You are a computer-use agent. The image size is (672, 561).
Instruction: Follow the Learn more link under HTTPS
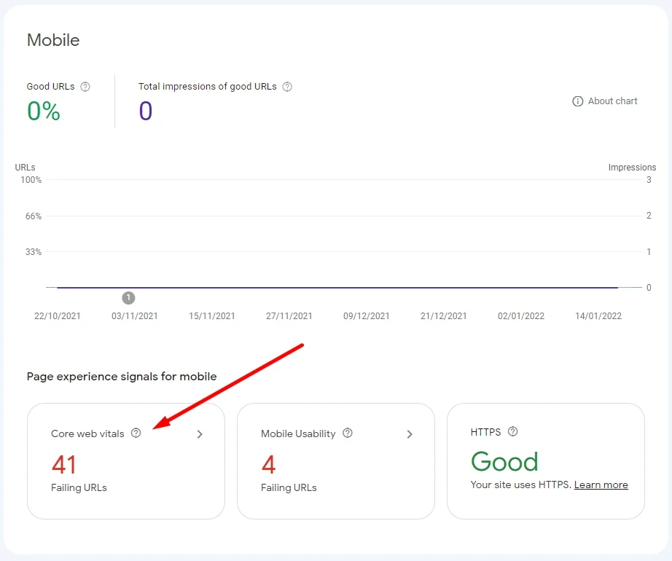point(601,484)
